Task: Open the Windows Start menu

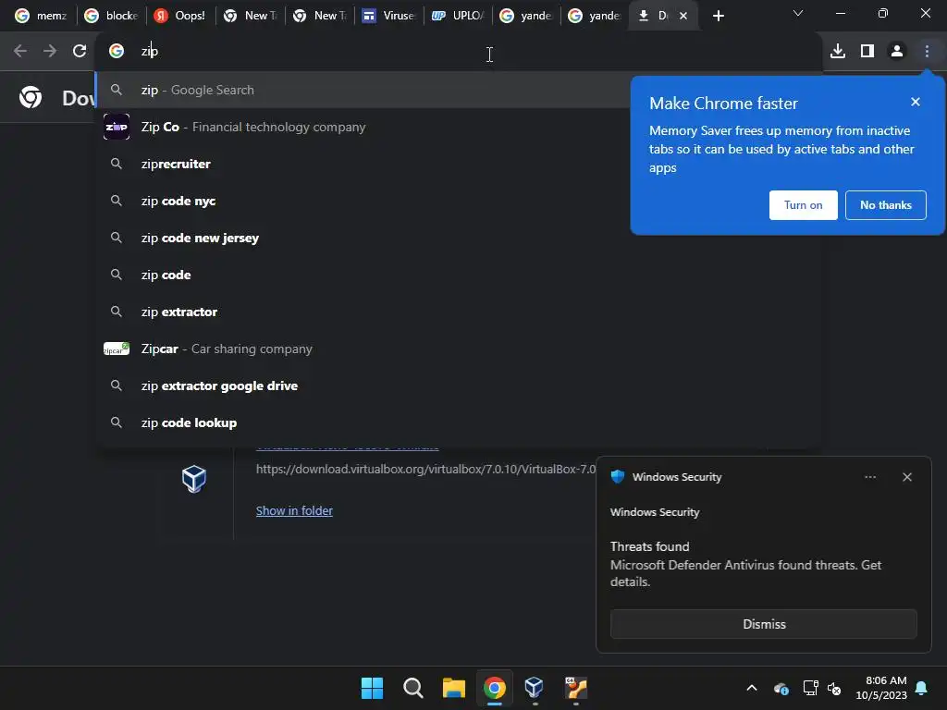Action: click(x=372, y=688)
